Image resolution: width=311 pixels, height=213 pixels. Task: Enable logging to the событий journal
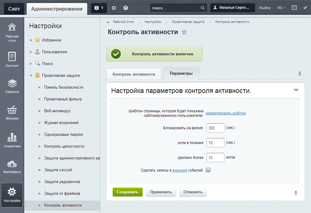[x=208, y=170]
